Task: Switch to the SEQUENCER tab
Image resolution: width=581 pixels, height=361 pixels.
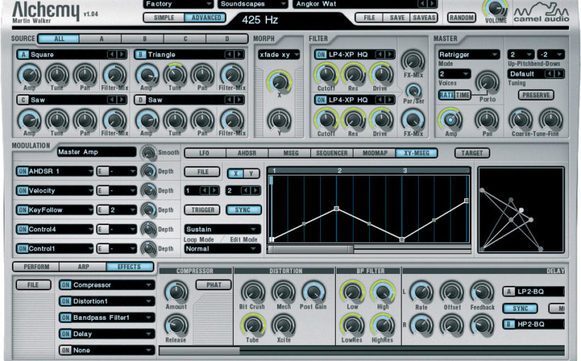Action: point(332,153)
